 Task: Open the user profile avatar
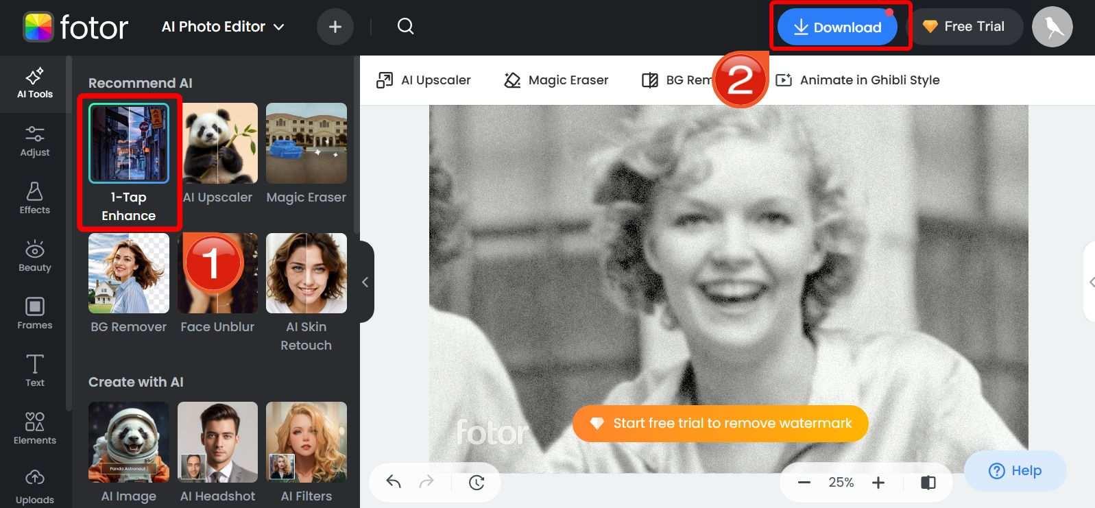[1052, 27]
